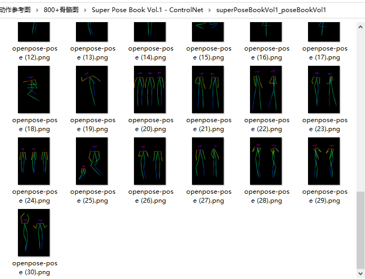Viewport: 365px width, 279px height.
Task: Expand the chevron after 动作参考图 in breadcrumb
Action: (x=37, y=10)
